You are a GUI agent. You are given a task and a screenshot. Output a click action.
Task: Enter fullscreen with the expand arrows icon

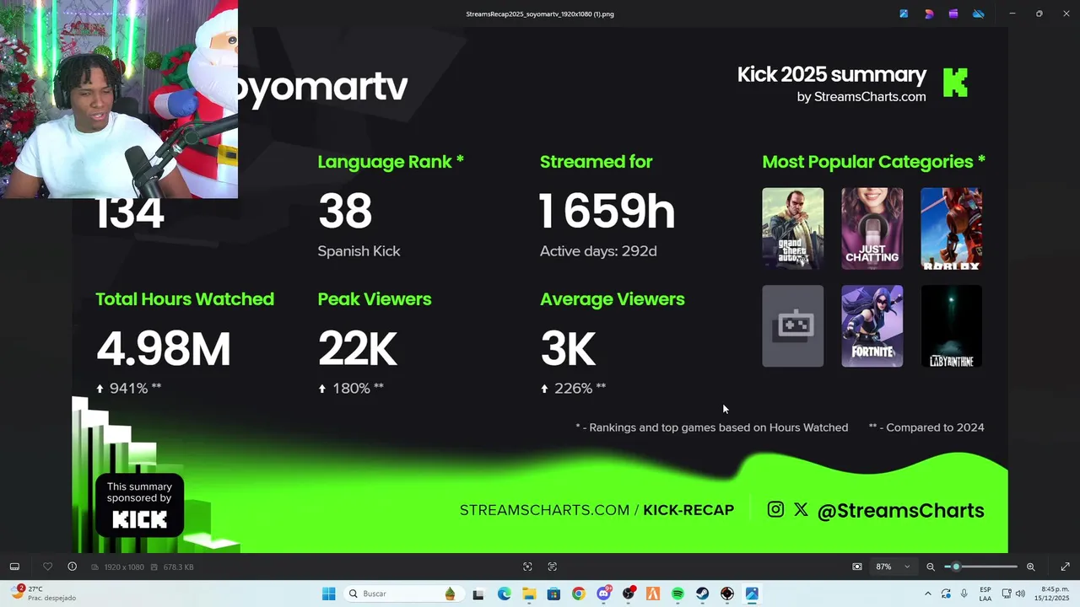click(1065, 567)
